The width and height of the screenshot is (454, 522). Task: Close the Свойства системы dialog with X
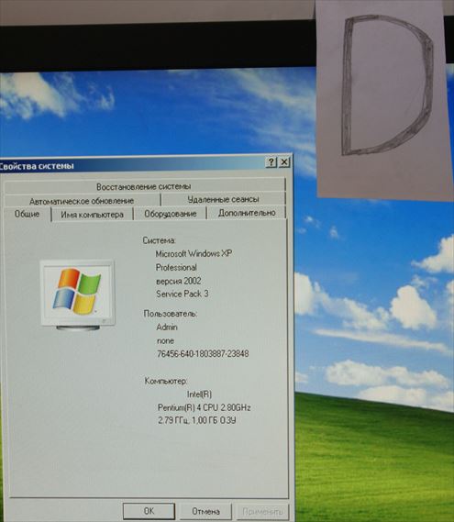tap(284, 162)
